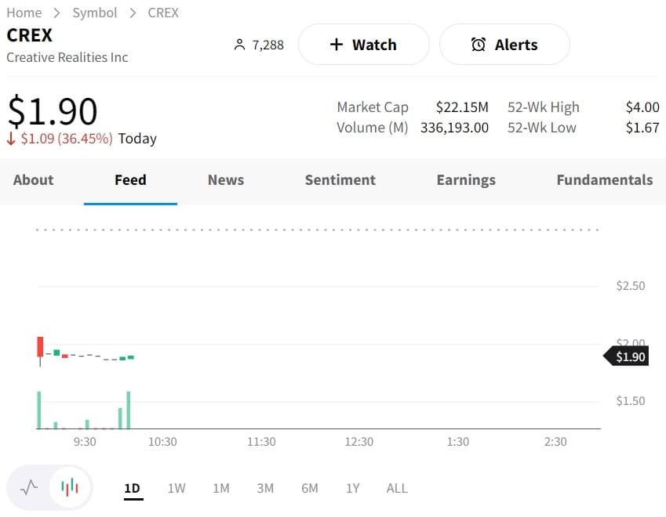Select the 1D time range
Image resolution: width=666 pixels, height=517 pixels.
[x=132, y=488]
